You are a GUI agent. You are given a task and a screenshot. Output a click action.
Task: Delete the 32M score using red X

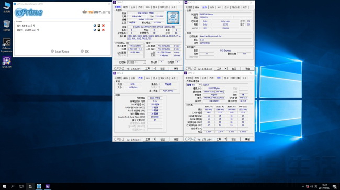[x=103, y=26]
